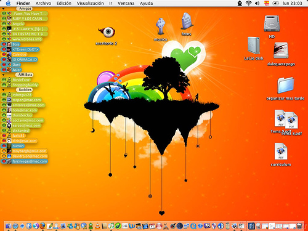Open Firefox from the Dock
Image resolution: width=308 pixels, height=231 pixels.
point(43,226)
